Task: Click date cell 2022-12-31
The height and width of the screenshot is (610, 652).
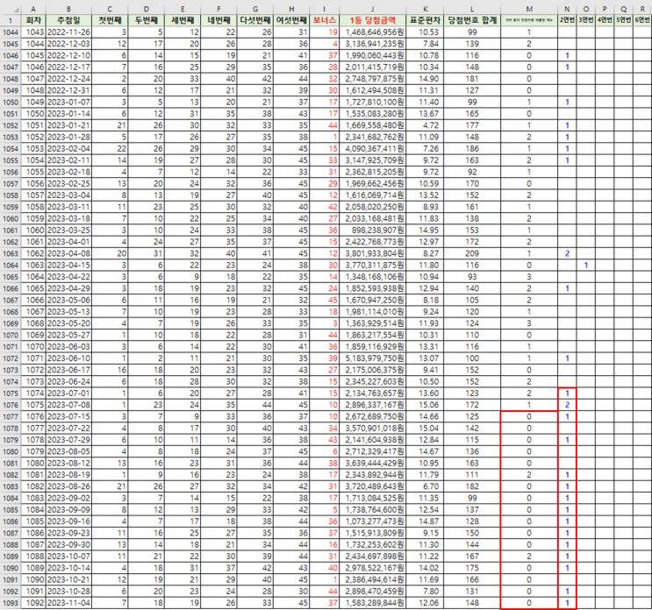Action: pyautogui.click(x=68, y=90)
